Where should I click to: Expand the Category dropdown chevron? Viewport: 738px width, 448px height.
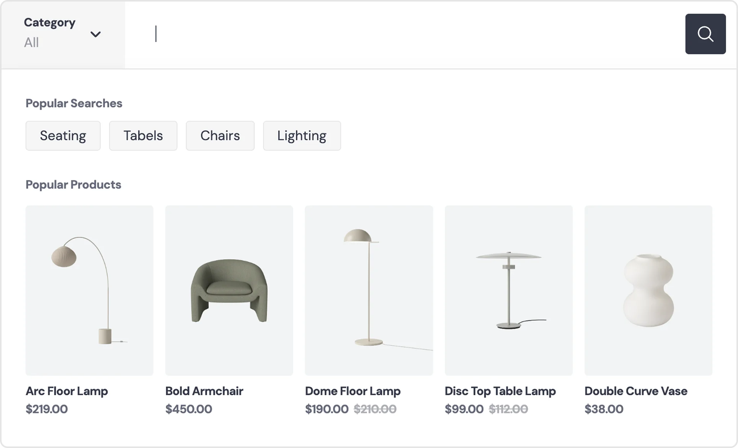tap(95, 34)
